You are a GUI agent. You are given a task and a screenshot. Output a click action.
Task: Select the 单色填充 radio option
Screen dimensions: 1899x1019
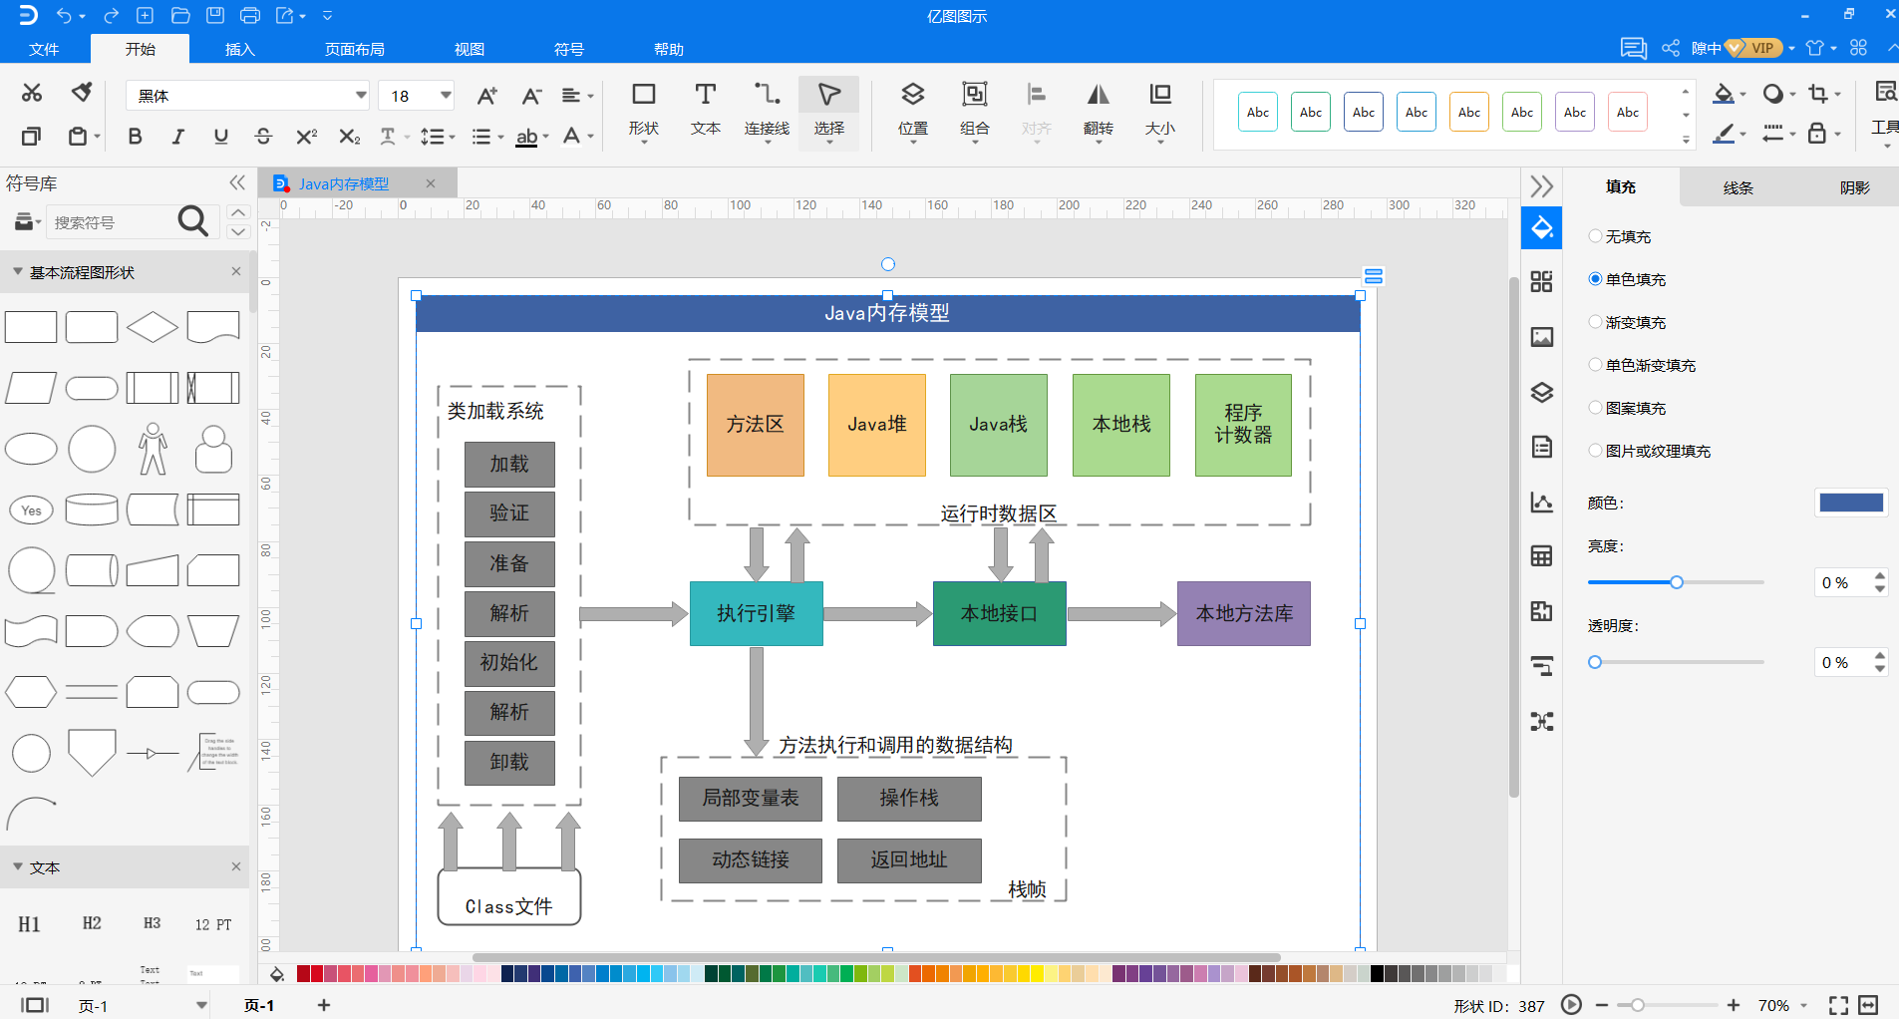tap(1595, 279)
